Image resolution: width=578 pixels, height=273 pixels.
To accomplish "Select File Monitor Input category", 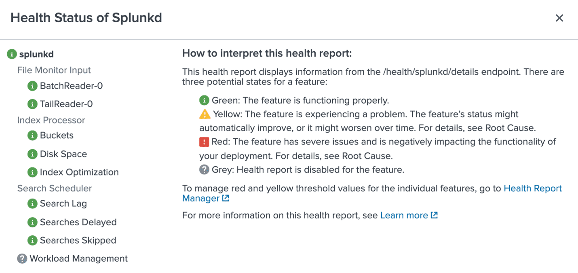I will (54, 70).
